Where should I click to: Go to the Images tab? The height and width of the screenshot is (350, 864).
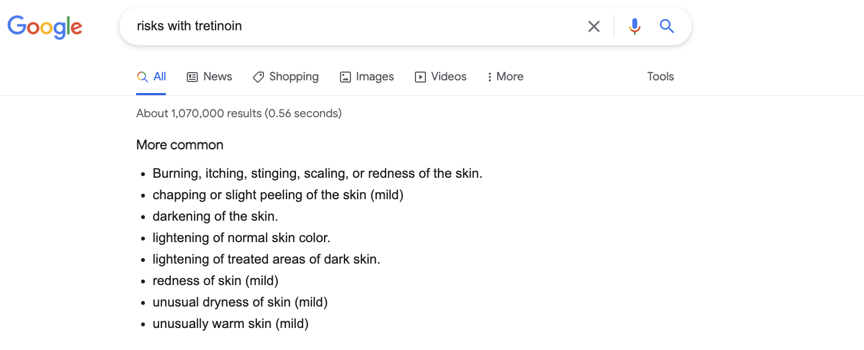click(366, 77)
